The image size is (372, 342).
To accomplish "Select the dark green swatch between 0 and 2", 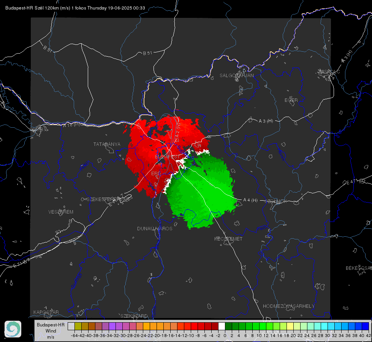I will (228, 326).
